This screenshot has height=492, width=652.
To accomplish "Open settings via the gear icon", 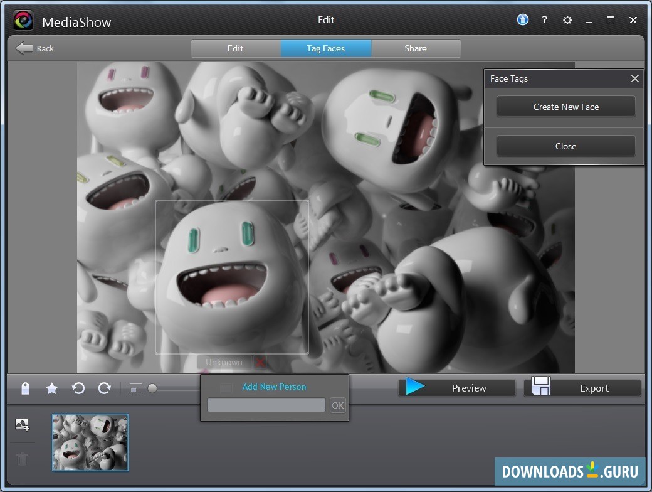I will (567, 20).
